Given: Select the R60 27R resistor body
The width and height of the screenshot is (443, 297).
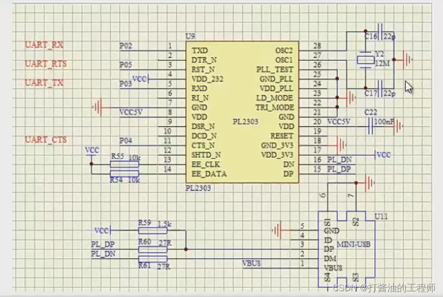Looking at the screenshot, I should tap(153, 249).
